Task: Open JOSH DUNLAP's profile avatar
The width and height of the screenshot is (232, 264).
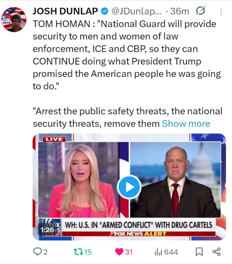Action: [14, 19]
